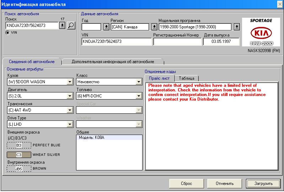Expand the Кузов dropdown with 5DOOR WAGON
The height and width of the screenshot is (192, 284).
pos(70,82)
